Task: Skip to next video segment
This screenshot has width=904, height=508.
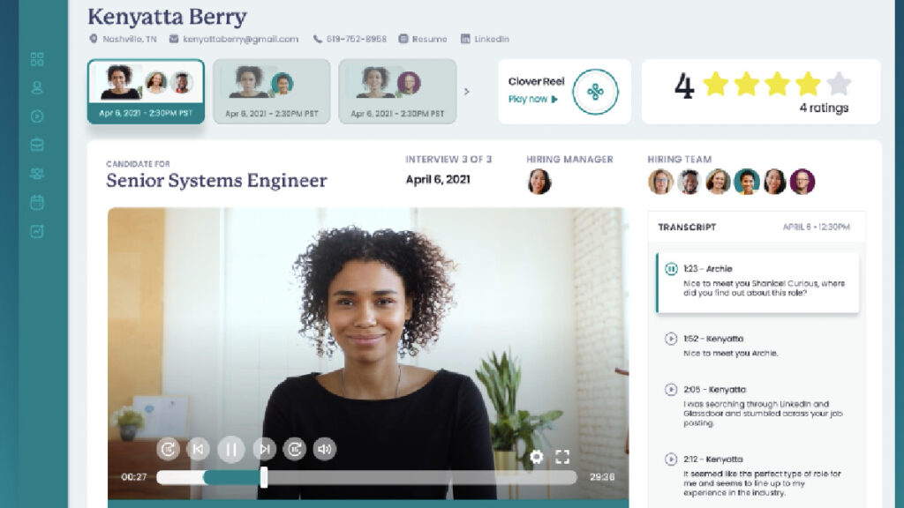Action: tap(264, 449)
